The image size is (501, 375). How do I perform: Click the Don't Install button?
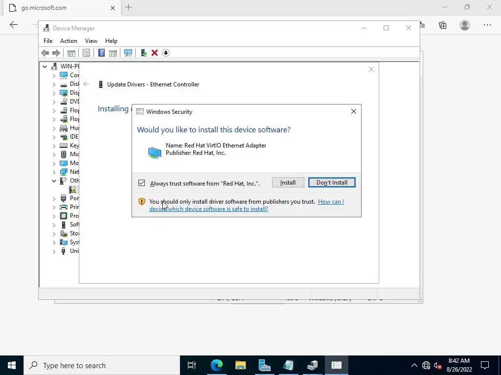[x=332, y=183]
